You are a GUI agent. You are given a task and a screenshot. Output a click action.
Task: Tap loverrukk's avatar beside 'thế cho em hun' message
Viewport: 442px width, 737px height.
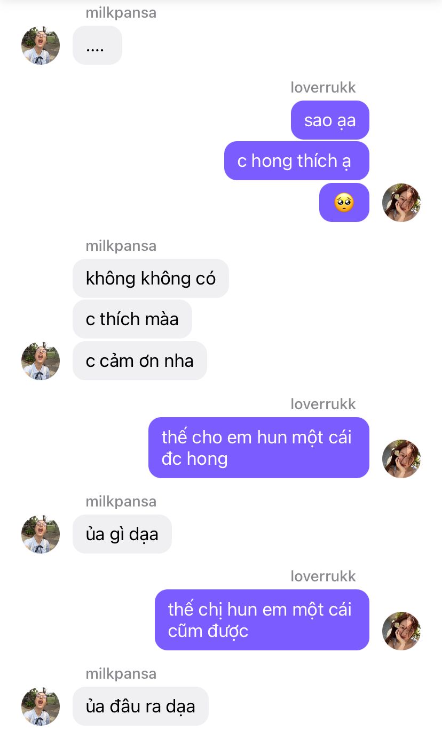(401, 459)
